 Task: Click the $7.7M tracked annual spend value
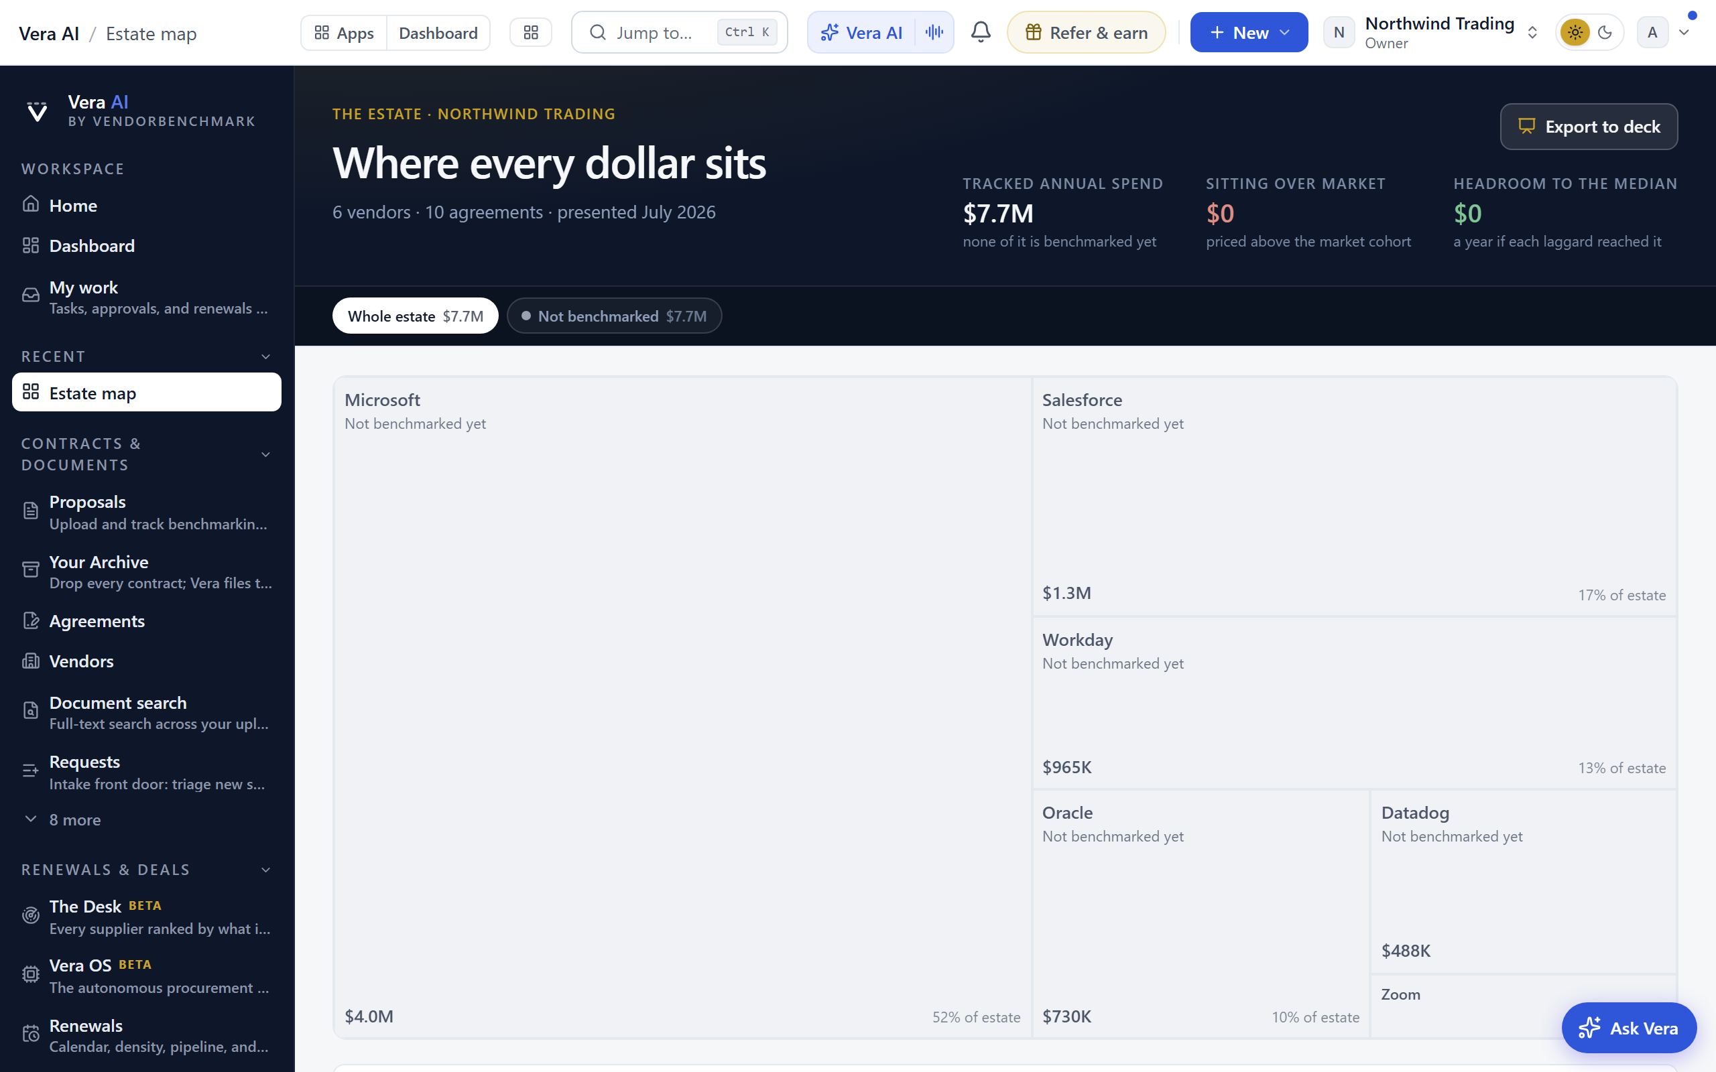[997, 214]
